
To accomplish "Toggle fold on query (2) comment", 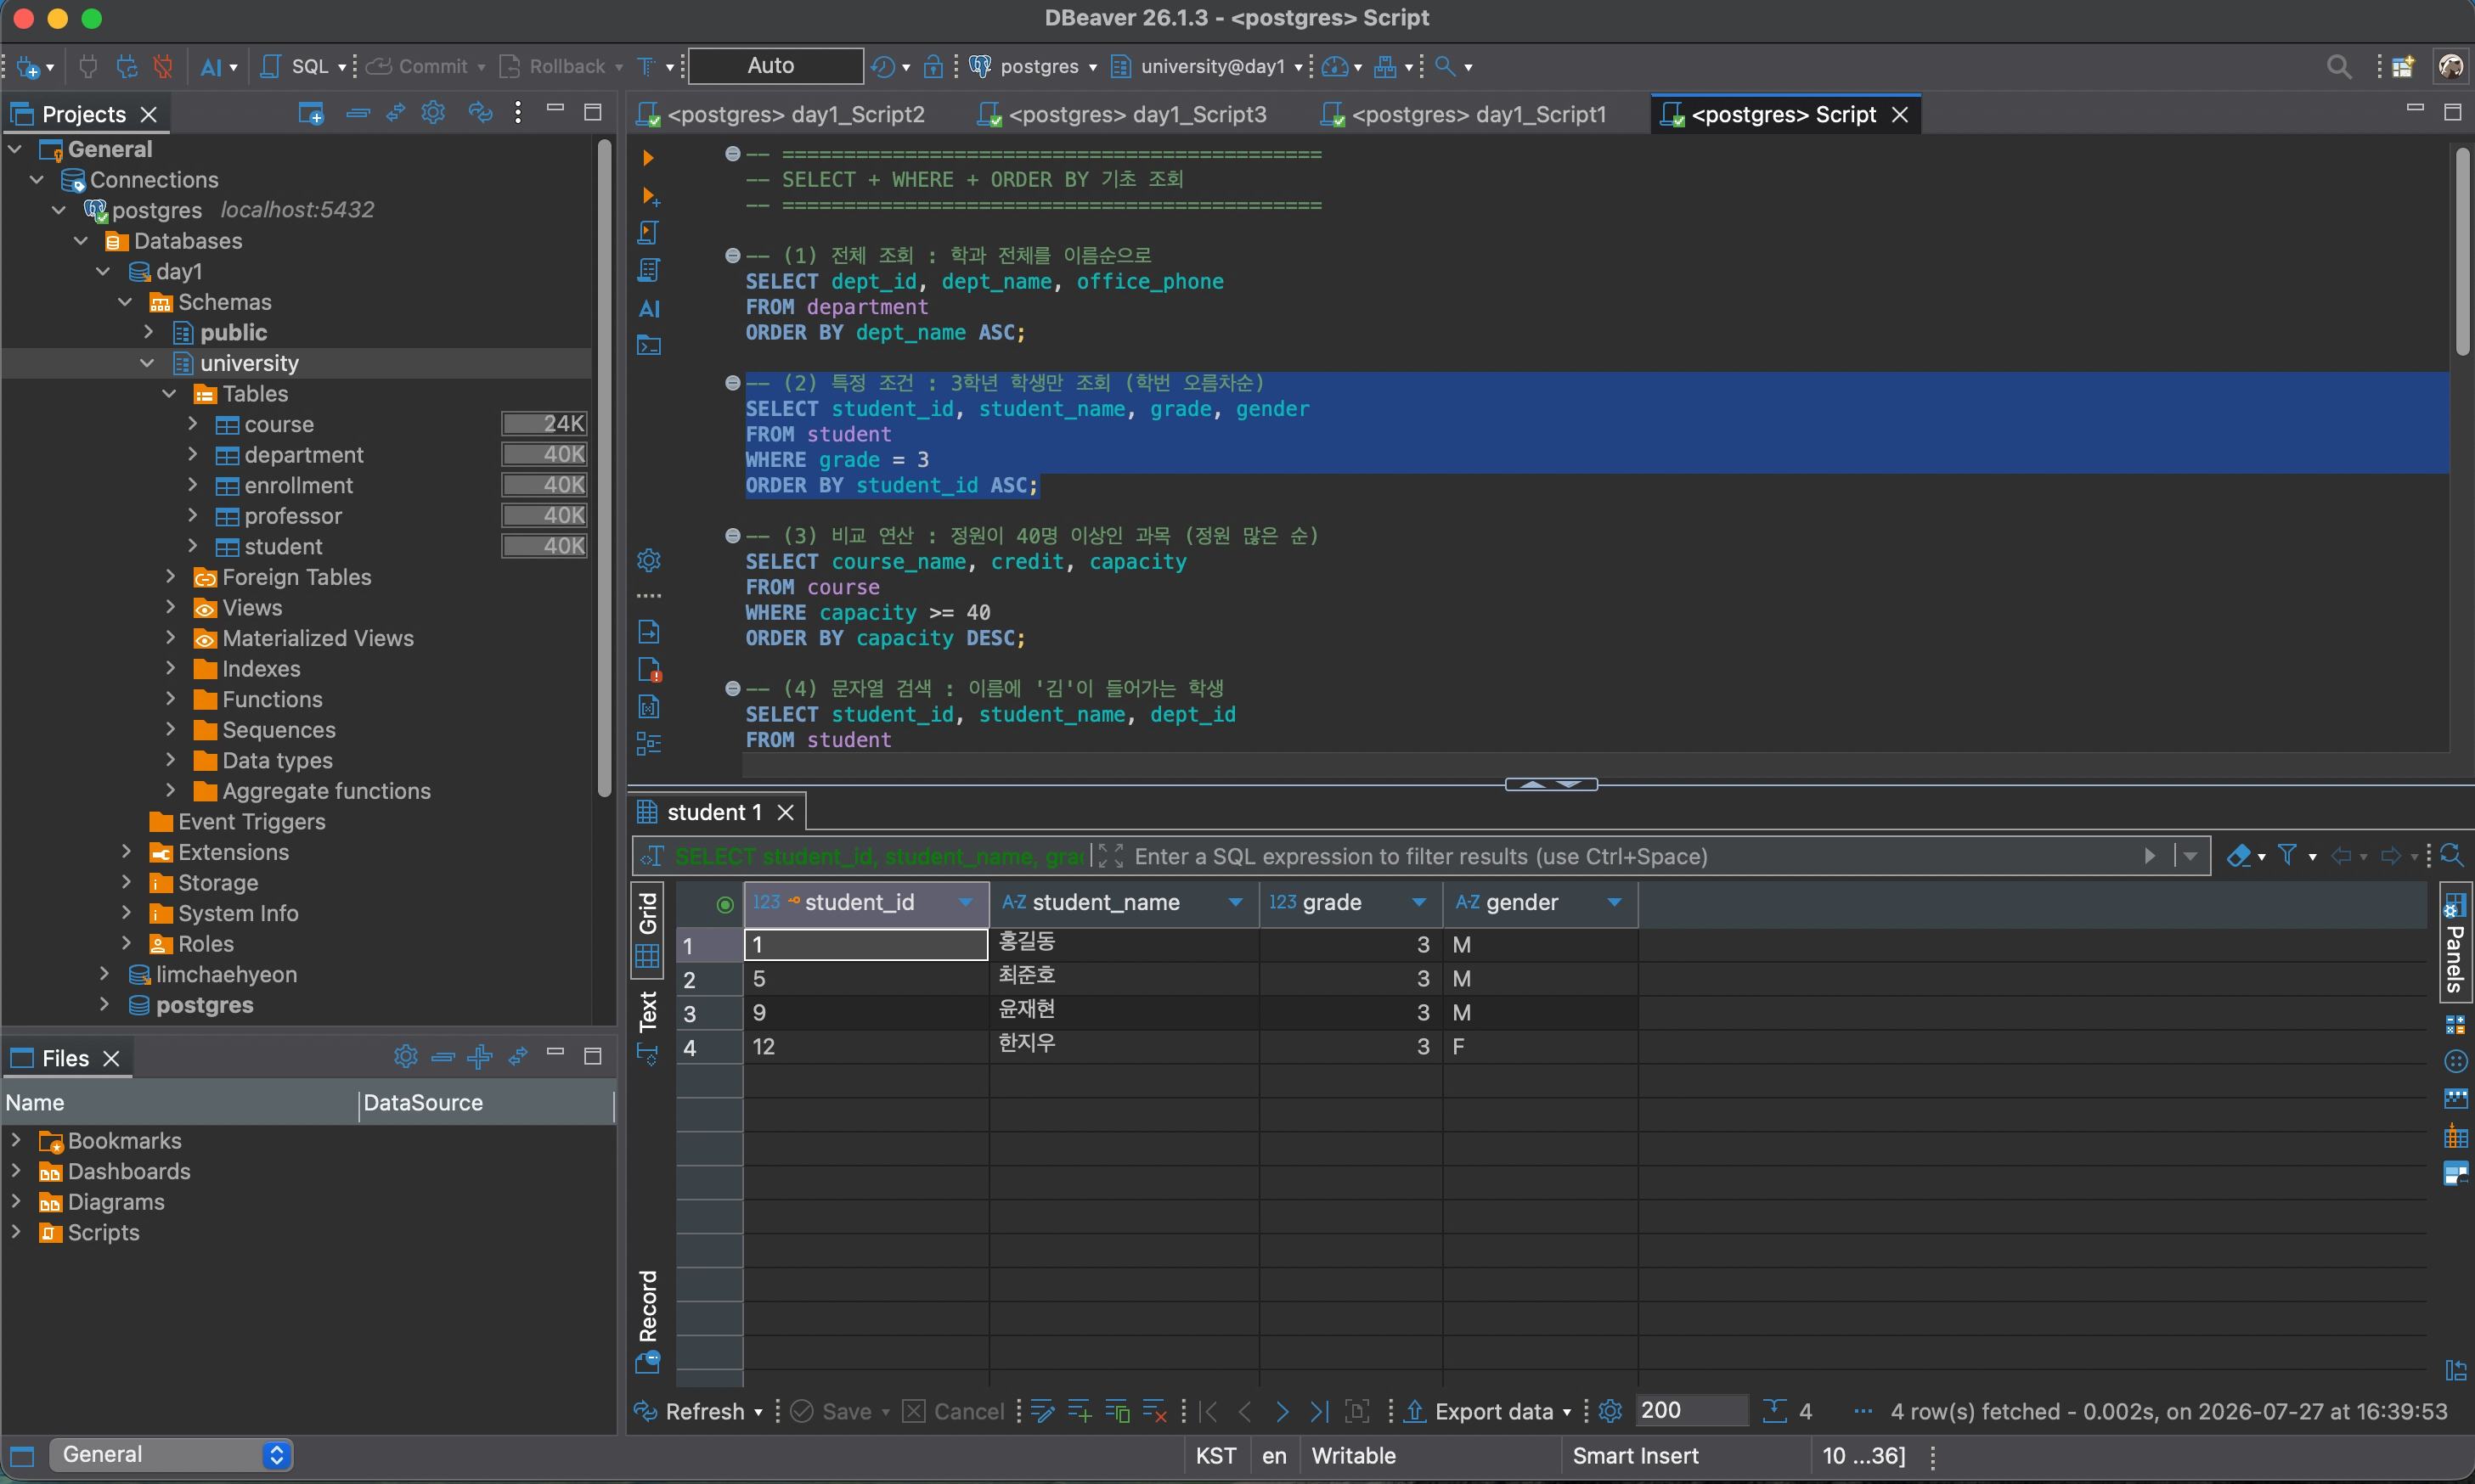I will pos(732,383).
